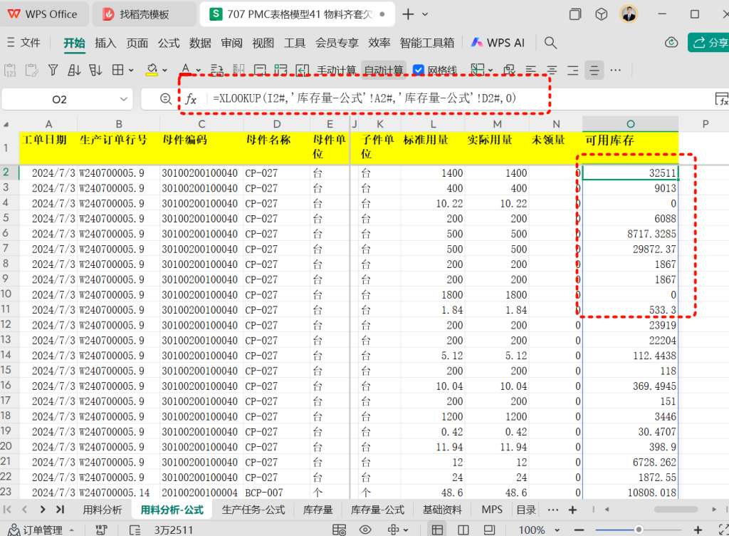
Task: Switch to the 插入 ribbon tab
Action: [x=105, y=43]
